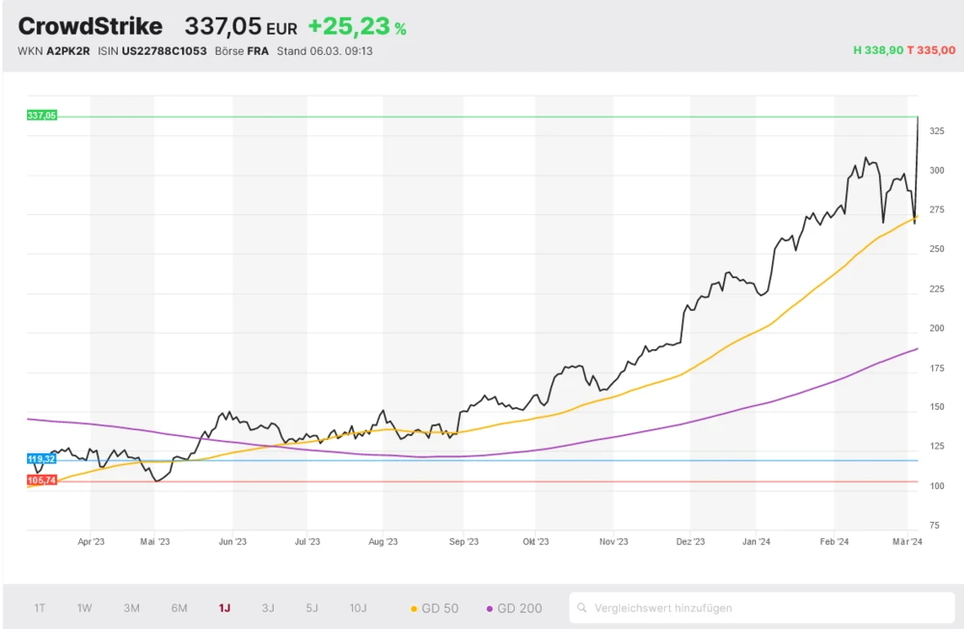
Task: Show the 3M chart period
Action: [132, 608]
